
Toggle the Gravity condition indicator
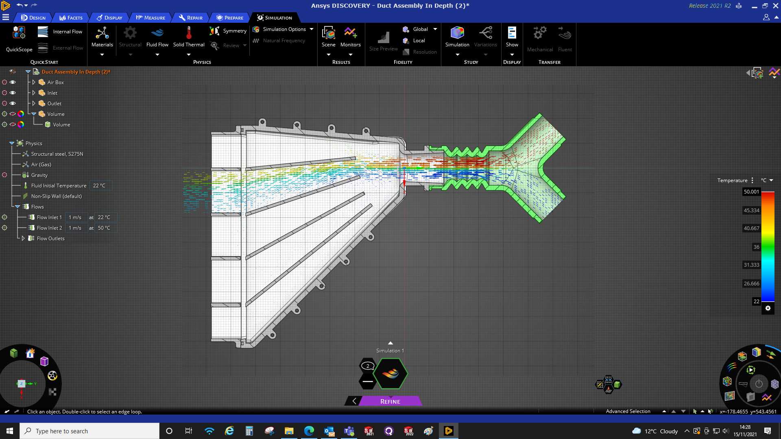pos(4,175)
